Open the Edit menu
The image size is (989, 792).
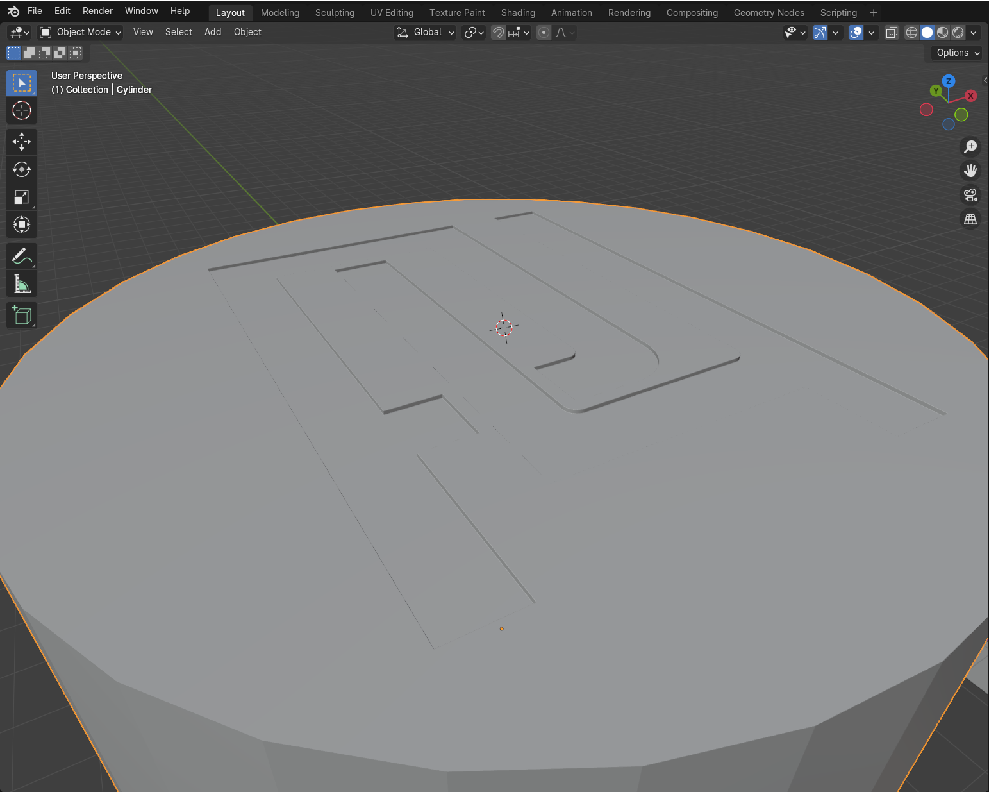pos(62,11)
